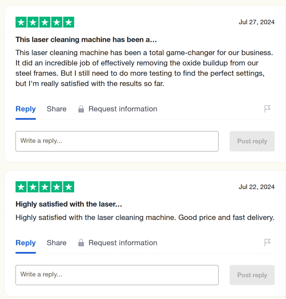Share the 'Highly satisfied' review
Image resolution: width=286 pixels, height=299 pixels.
pos(57,243)
